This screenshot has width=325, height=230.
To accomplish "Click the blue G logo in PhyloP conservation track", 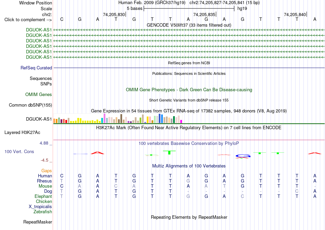I will coord(243,156).
